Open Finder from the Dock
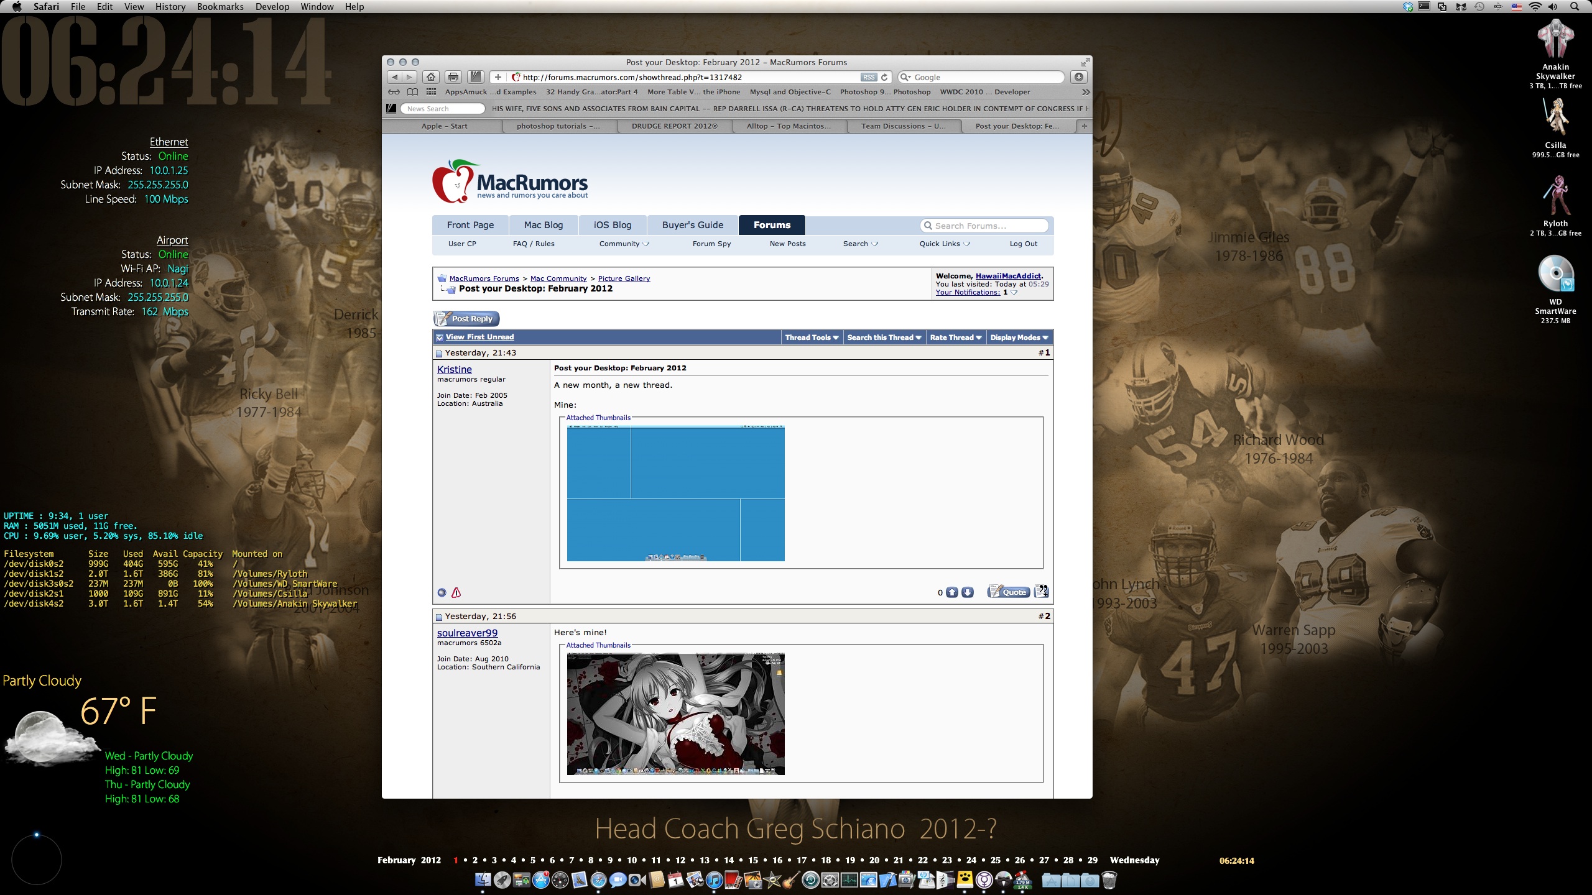Viewport: 1592px width, 895px height. pos(483,880)
